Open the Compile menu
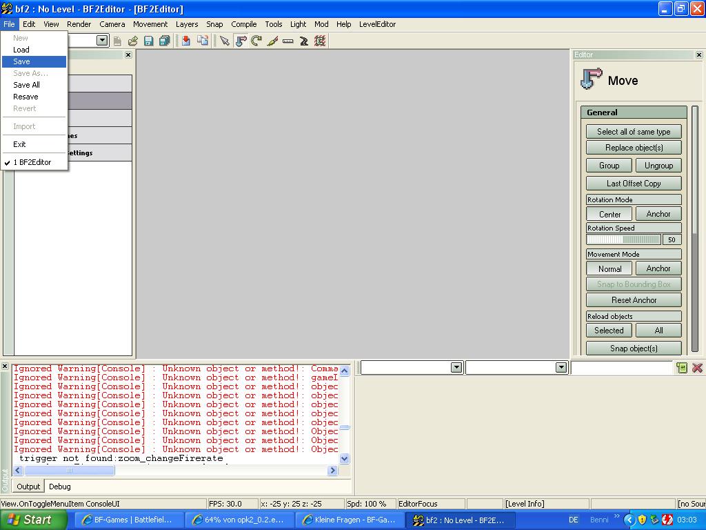 pyautogui.click(x=243, y=24)
